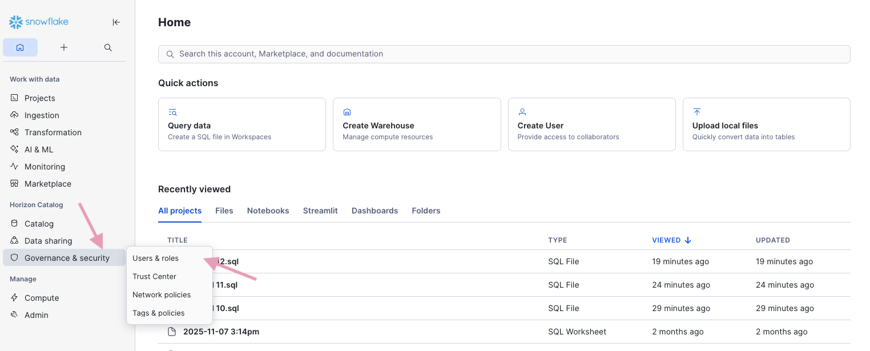Select Users & roles from the flyout
The height and width of the screenshot is (351, 870).
[155, 259]
